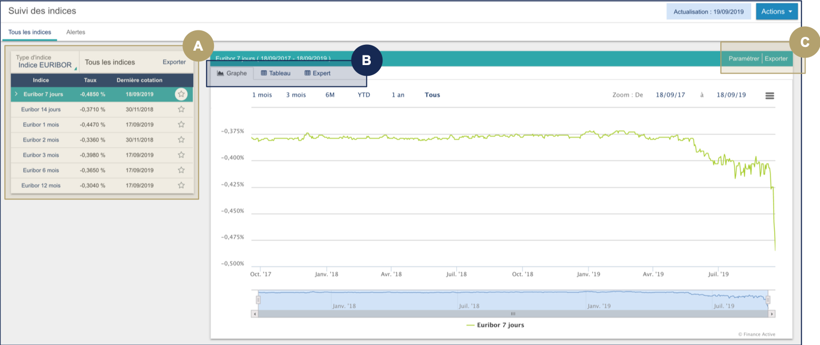Screen dimensions: 820x345
Task: Click the grid icon on the Tableau tab
Action: pos(264,73)
